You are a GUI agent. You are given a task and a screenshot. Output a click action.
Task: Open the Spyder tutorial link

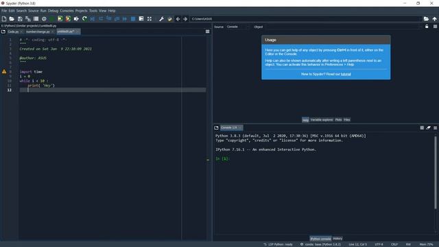pos(346,74)
